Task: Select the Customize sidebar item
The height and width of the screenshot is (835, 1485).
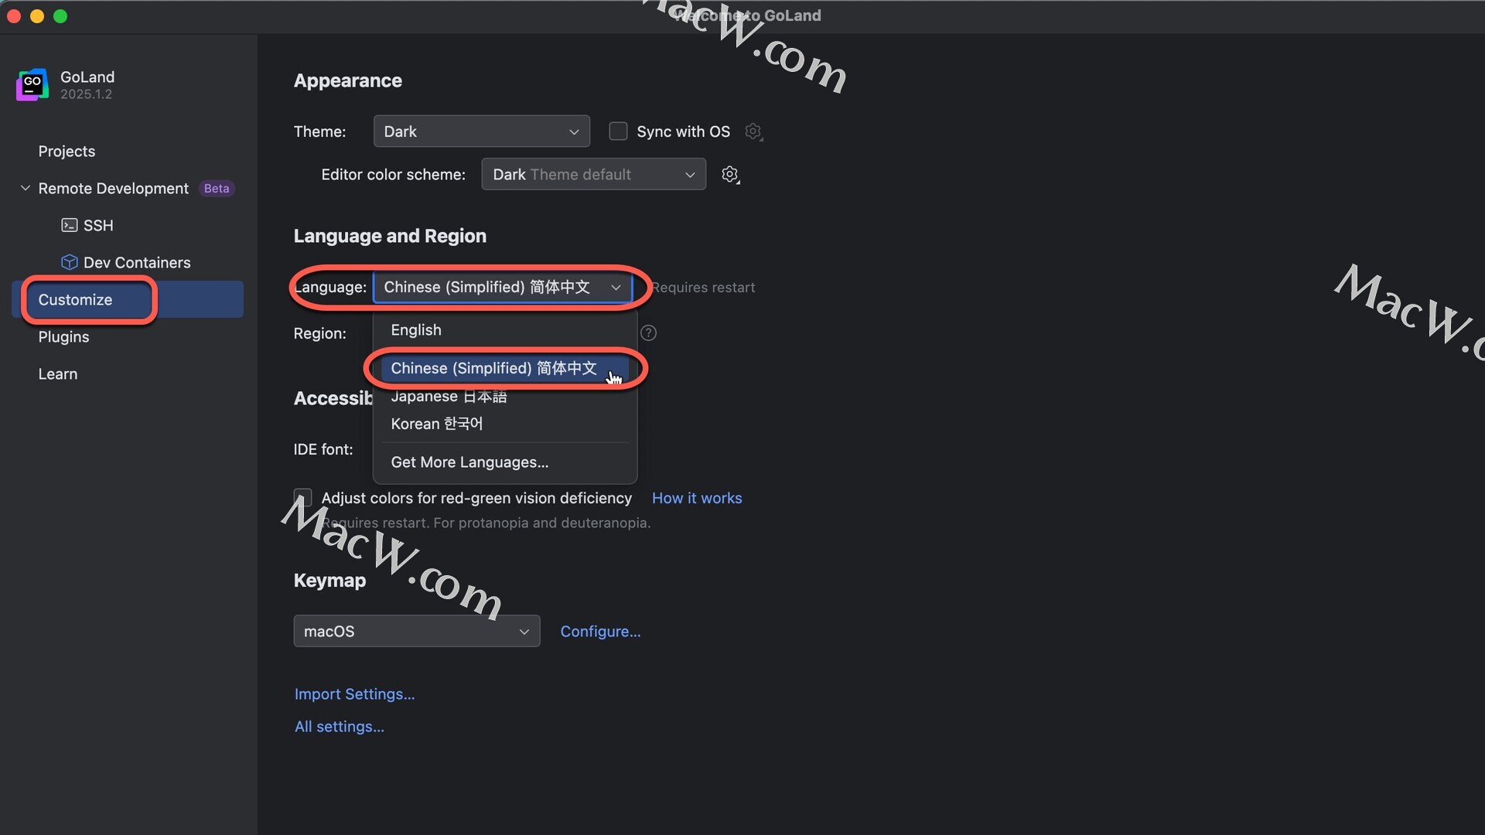Action: (x=128, y=299)
